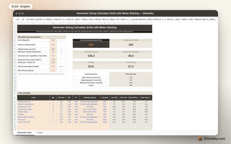Viewport: 231px width, 144px height.
Task: Select the 'Site data and assumptions' heading
Action: click(x=42, y=37)
